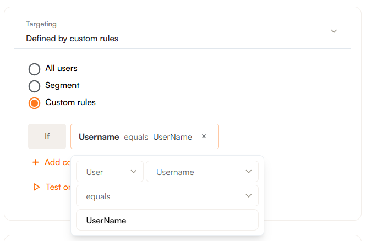Open the equals operator dropdown
The image size is (366, 241).
pos(167,196)
